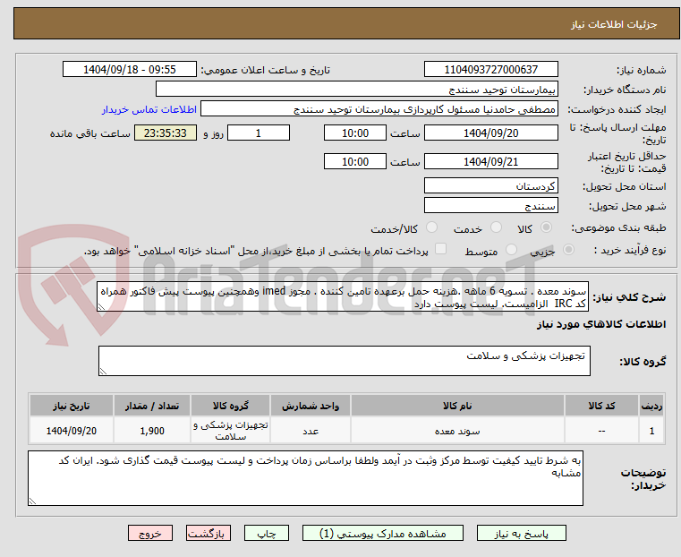Image resolution: width=681 pixels, height=557 pixels.
Task: Click the delivery city field 'سنندج'
Action: (x=490, y=205)
